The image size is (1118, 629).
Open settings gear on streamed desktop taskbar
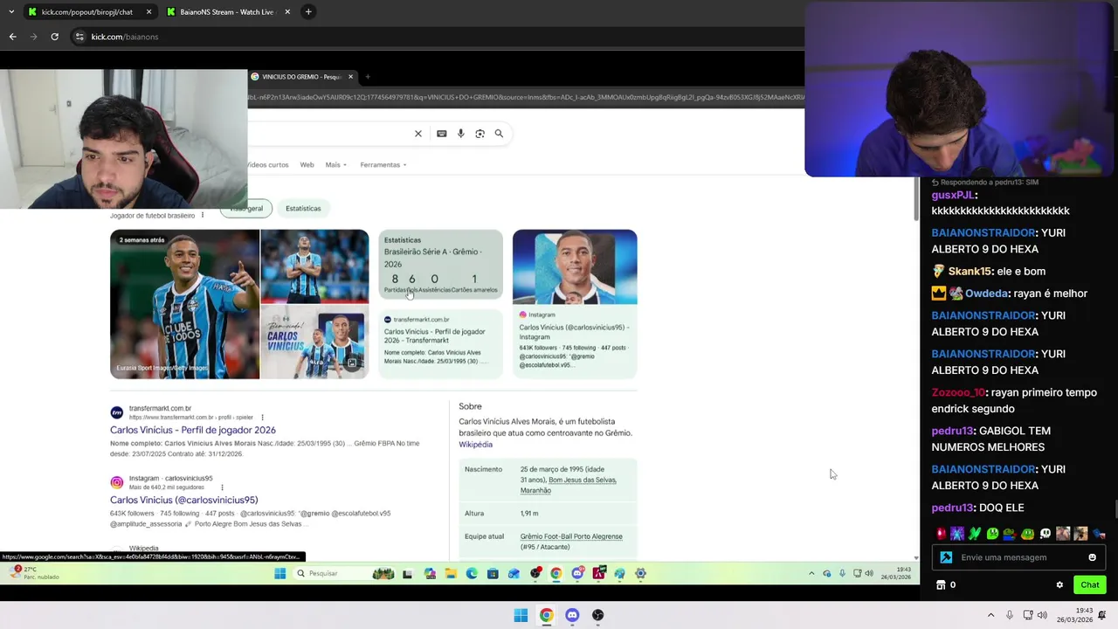click(x=640, y=573)
